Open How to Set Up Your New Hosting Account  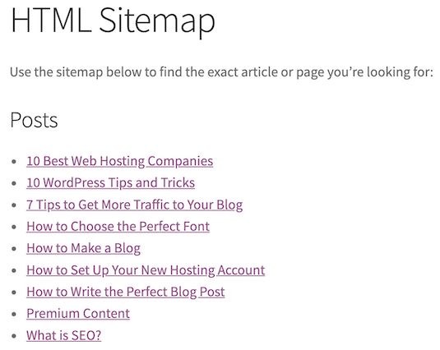(146, 270)
